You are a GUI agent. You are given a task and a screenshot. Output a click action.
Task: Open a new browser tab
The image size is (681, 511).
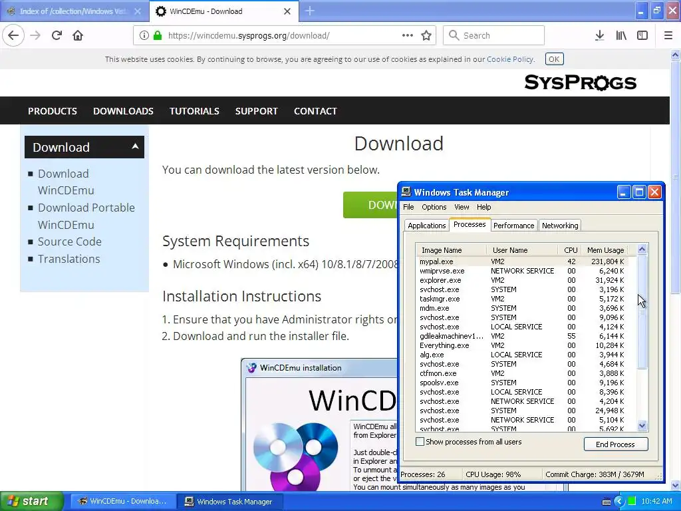[x=310, y=11]
